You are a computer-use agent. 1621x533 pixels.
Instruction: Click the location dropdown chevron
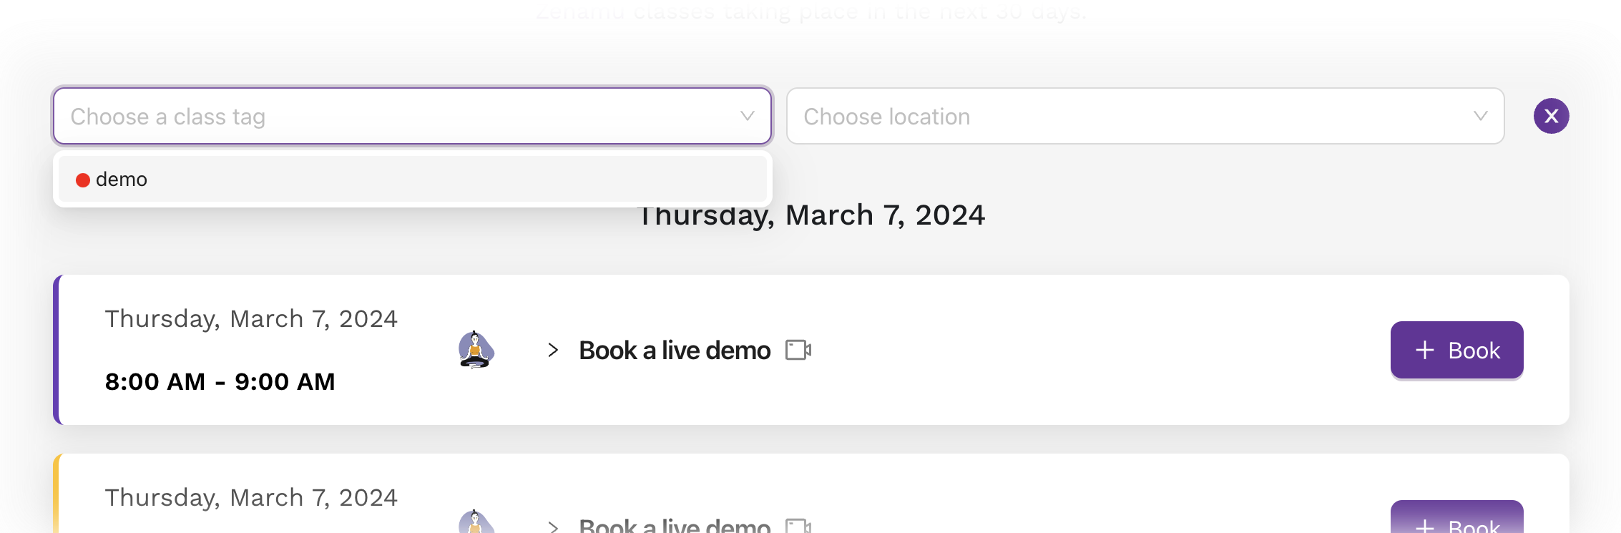pos(1481,116)
